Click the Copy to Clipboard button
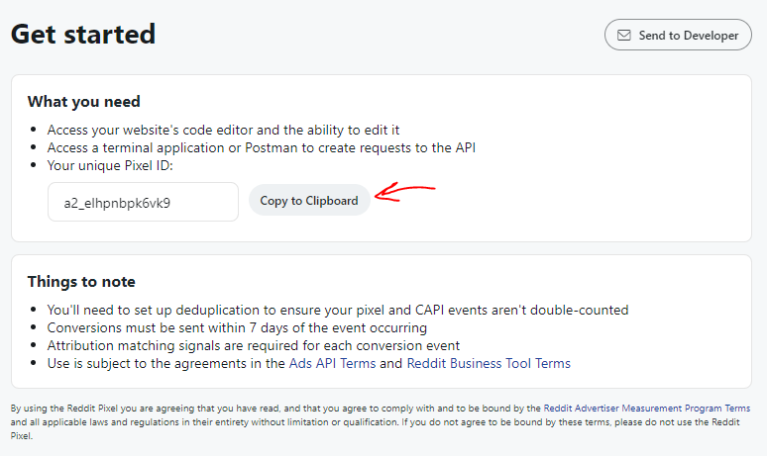767x456 pixels. click(309, 201)
